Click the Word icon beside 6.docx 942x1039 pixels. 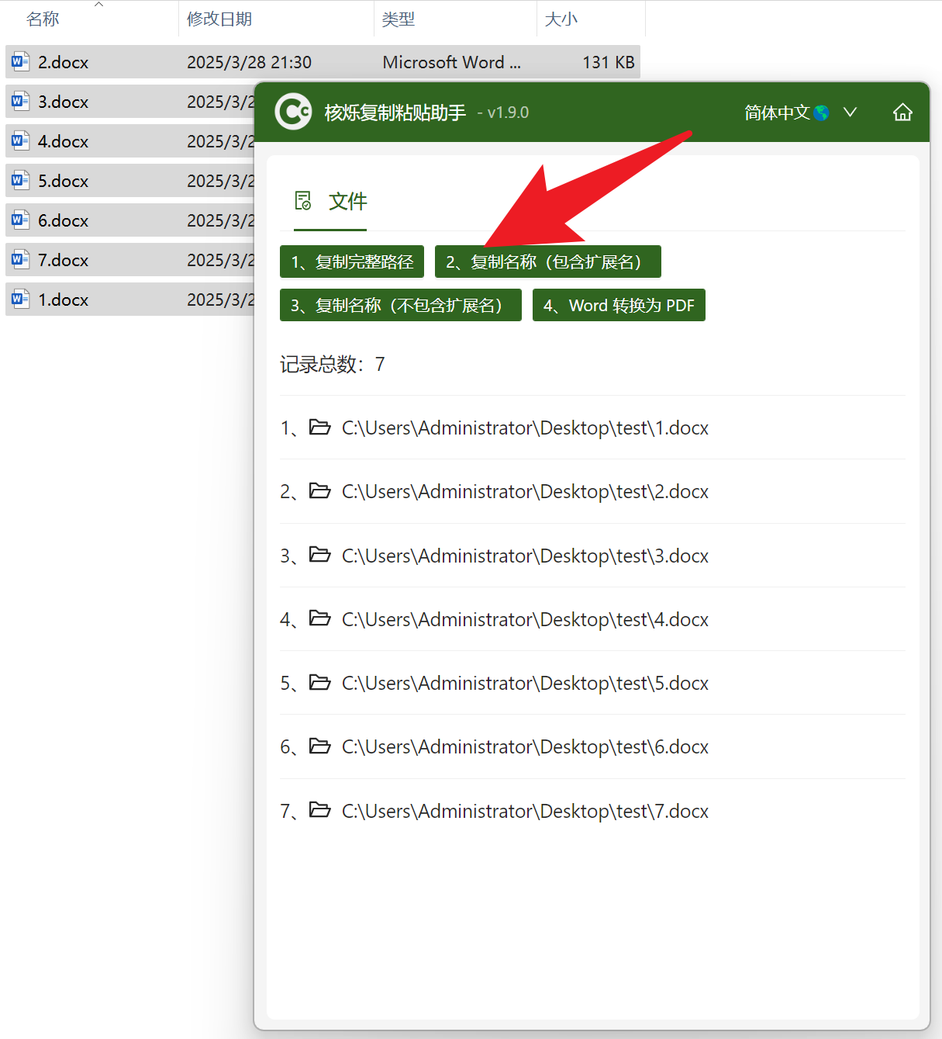point(21,220)
